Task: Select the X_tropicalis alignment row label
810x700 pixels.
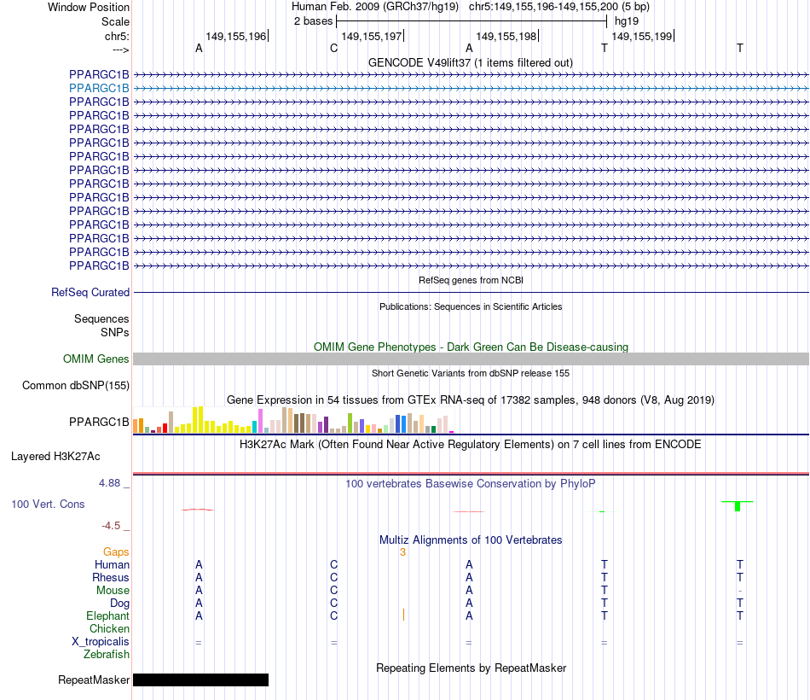Action: point(101,642)
